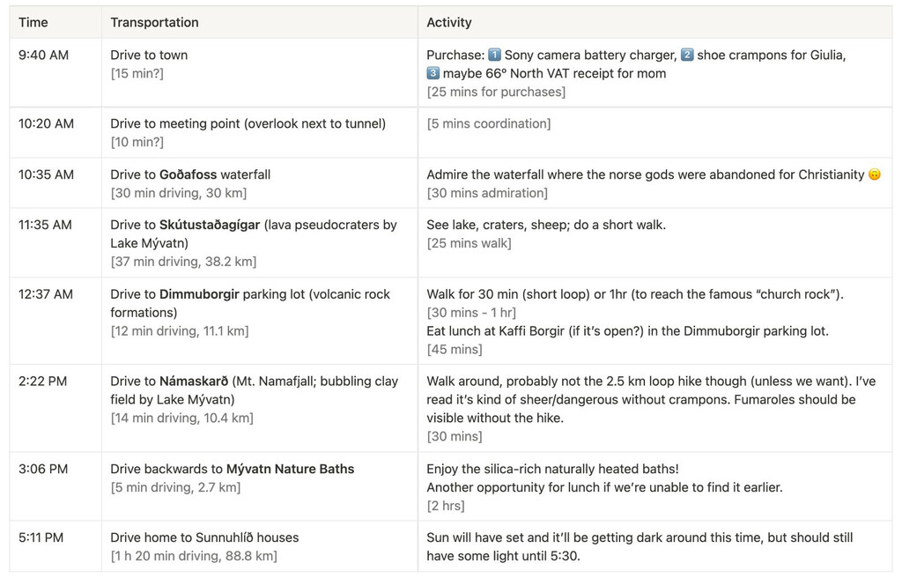Select the Activity column header

pos(449,23)
